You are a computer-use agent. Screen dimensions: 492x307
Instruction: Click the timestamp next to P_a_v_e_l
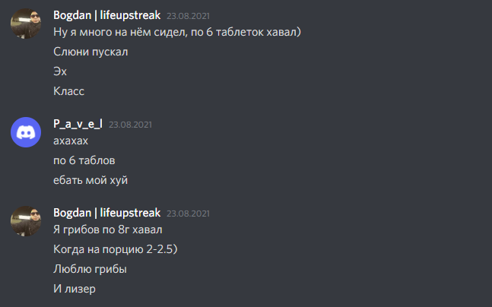130,125
